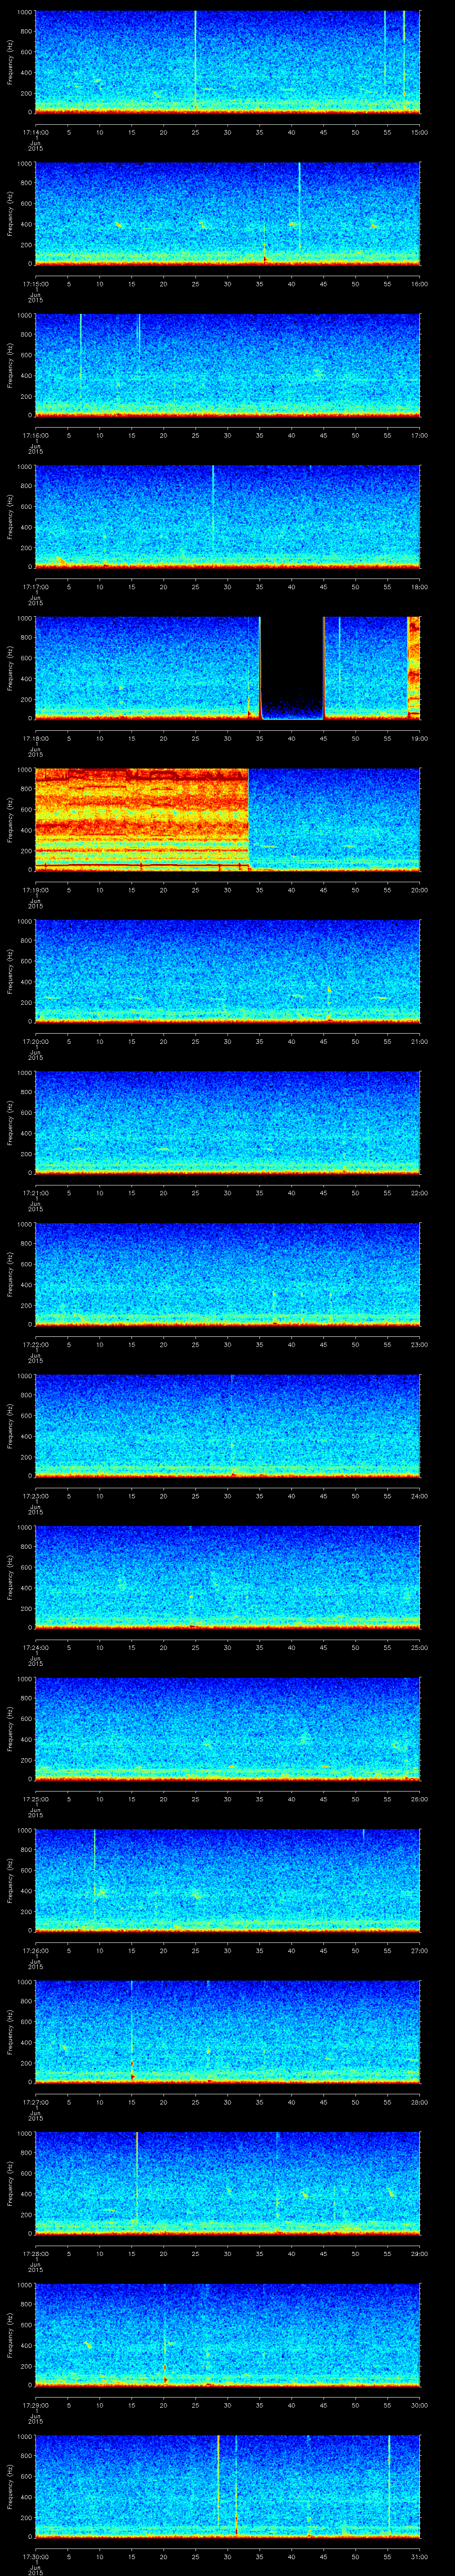Select the '17:18:00' start time label
Viewport: 455px width, 2576px height.
[35, 738]
